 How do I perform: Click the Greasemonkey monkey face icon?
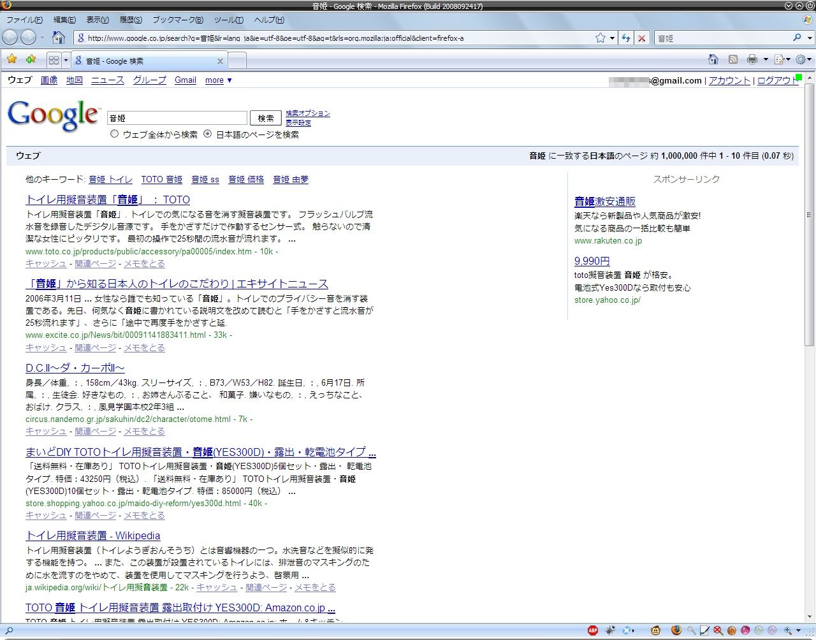(x=655, y=631)
